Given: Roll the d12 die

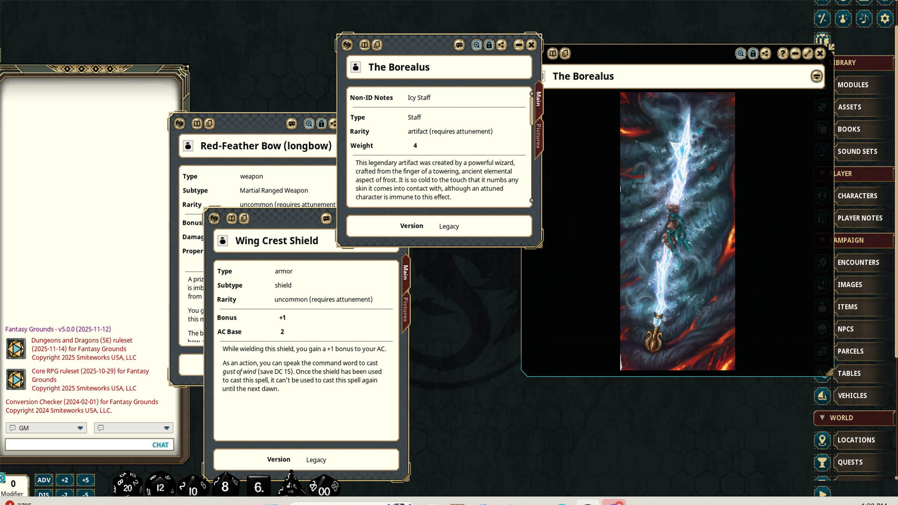Looking at the screenshot, I should (159, 486).
